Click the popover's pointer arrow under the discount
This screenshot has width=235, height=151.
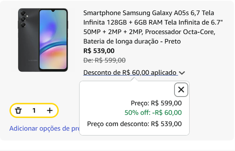tap(134, 79)
